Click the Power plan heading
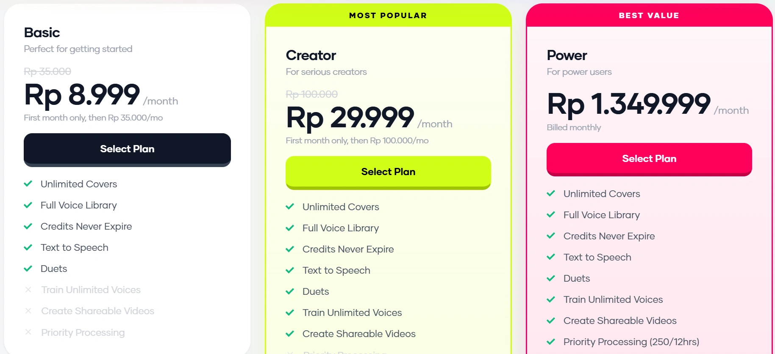Image resolution: width=775 pixels, height=354 pixels. pyautogui.click(x=567, y=55)
